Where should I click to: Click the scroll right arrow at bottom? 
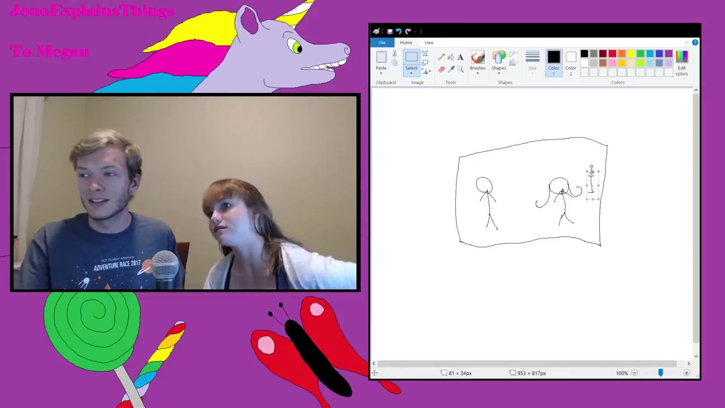click(689, 363)
